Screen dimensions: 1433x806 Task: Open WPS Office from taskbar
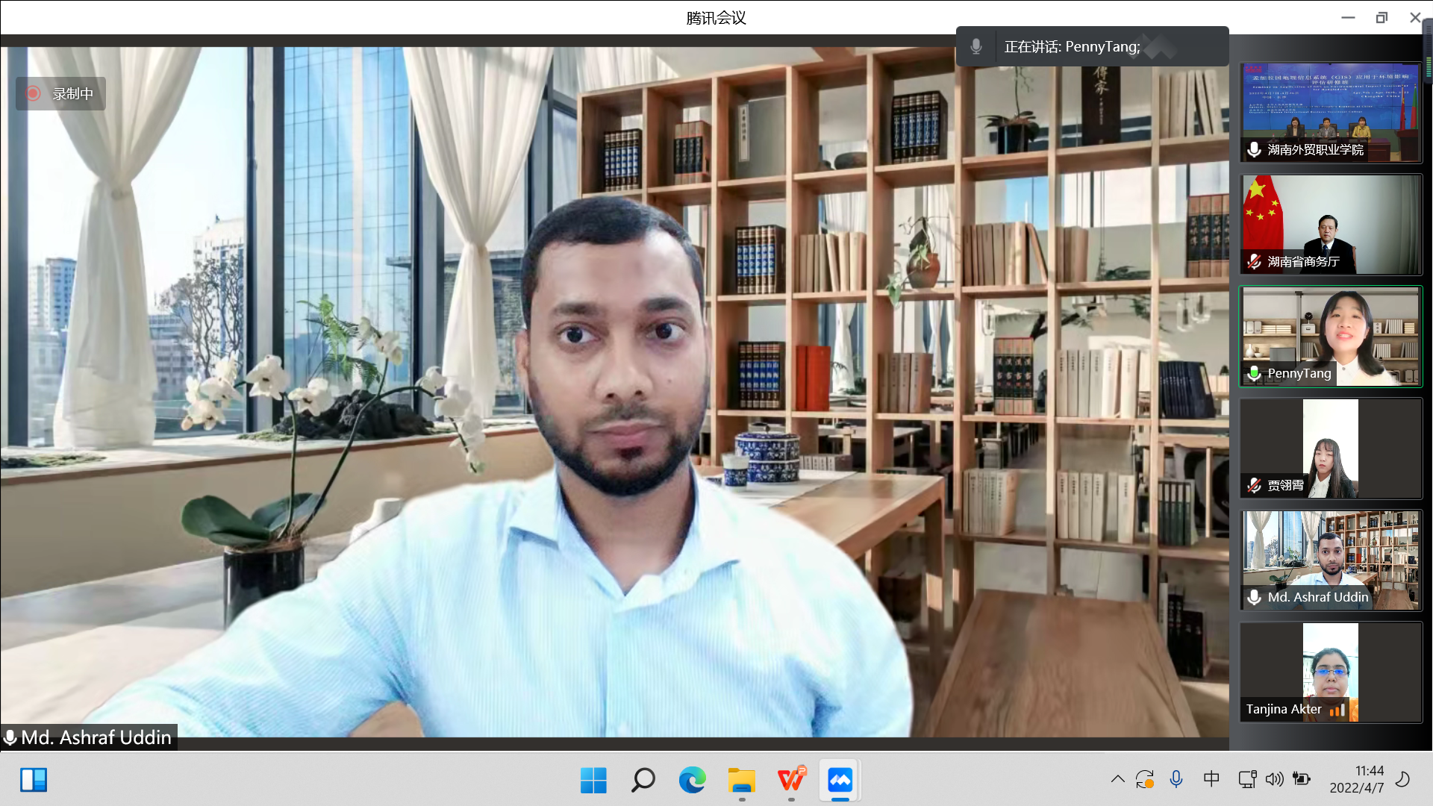coord(791,781)
